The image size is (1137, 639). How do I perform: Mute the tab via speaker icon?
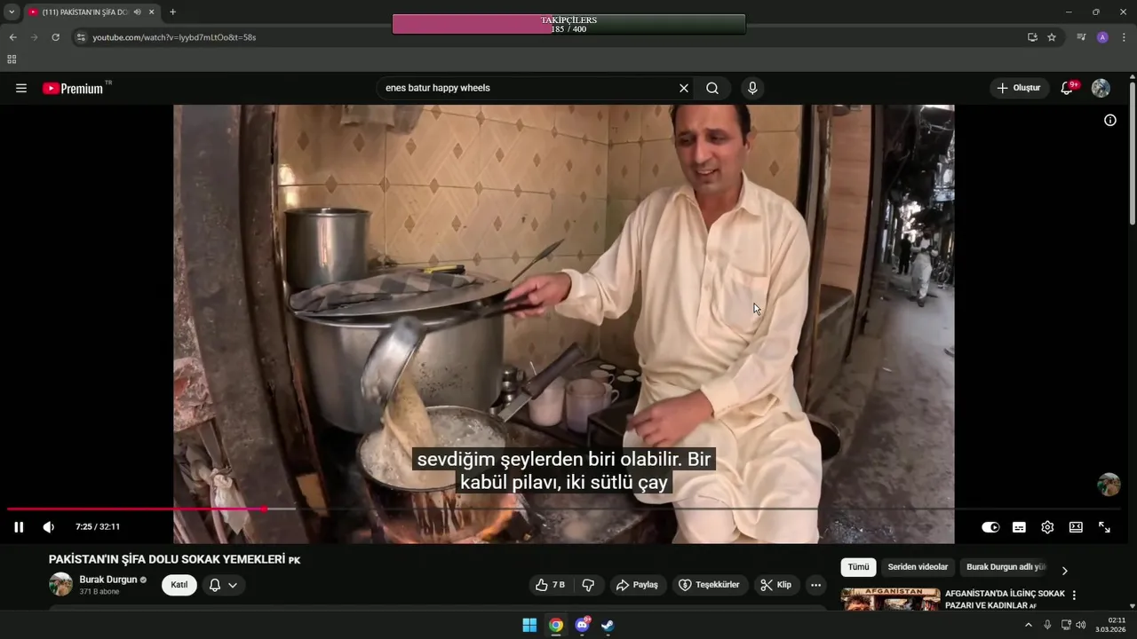point(137,12)
